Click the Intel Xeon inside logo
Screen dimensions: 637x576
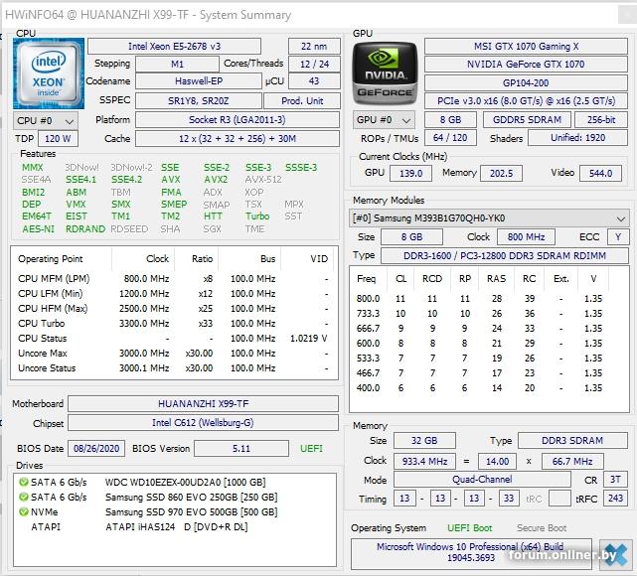[49, 73]
